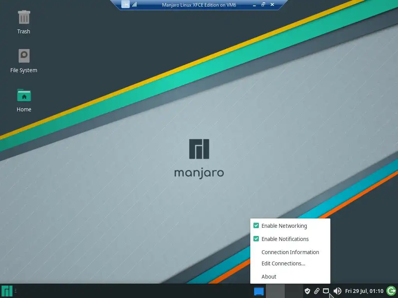The image size is (398, 298).
Task: Uncheck the Enable Notifications checkbox
Action: click(x=256, y=239)
